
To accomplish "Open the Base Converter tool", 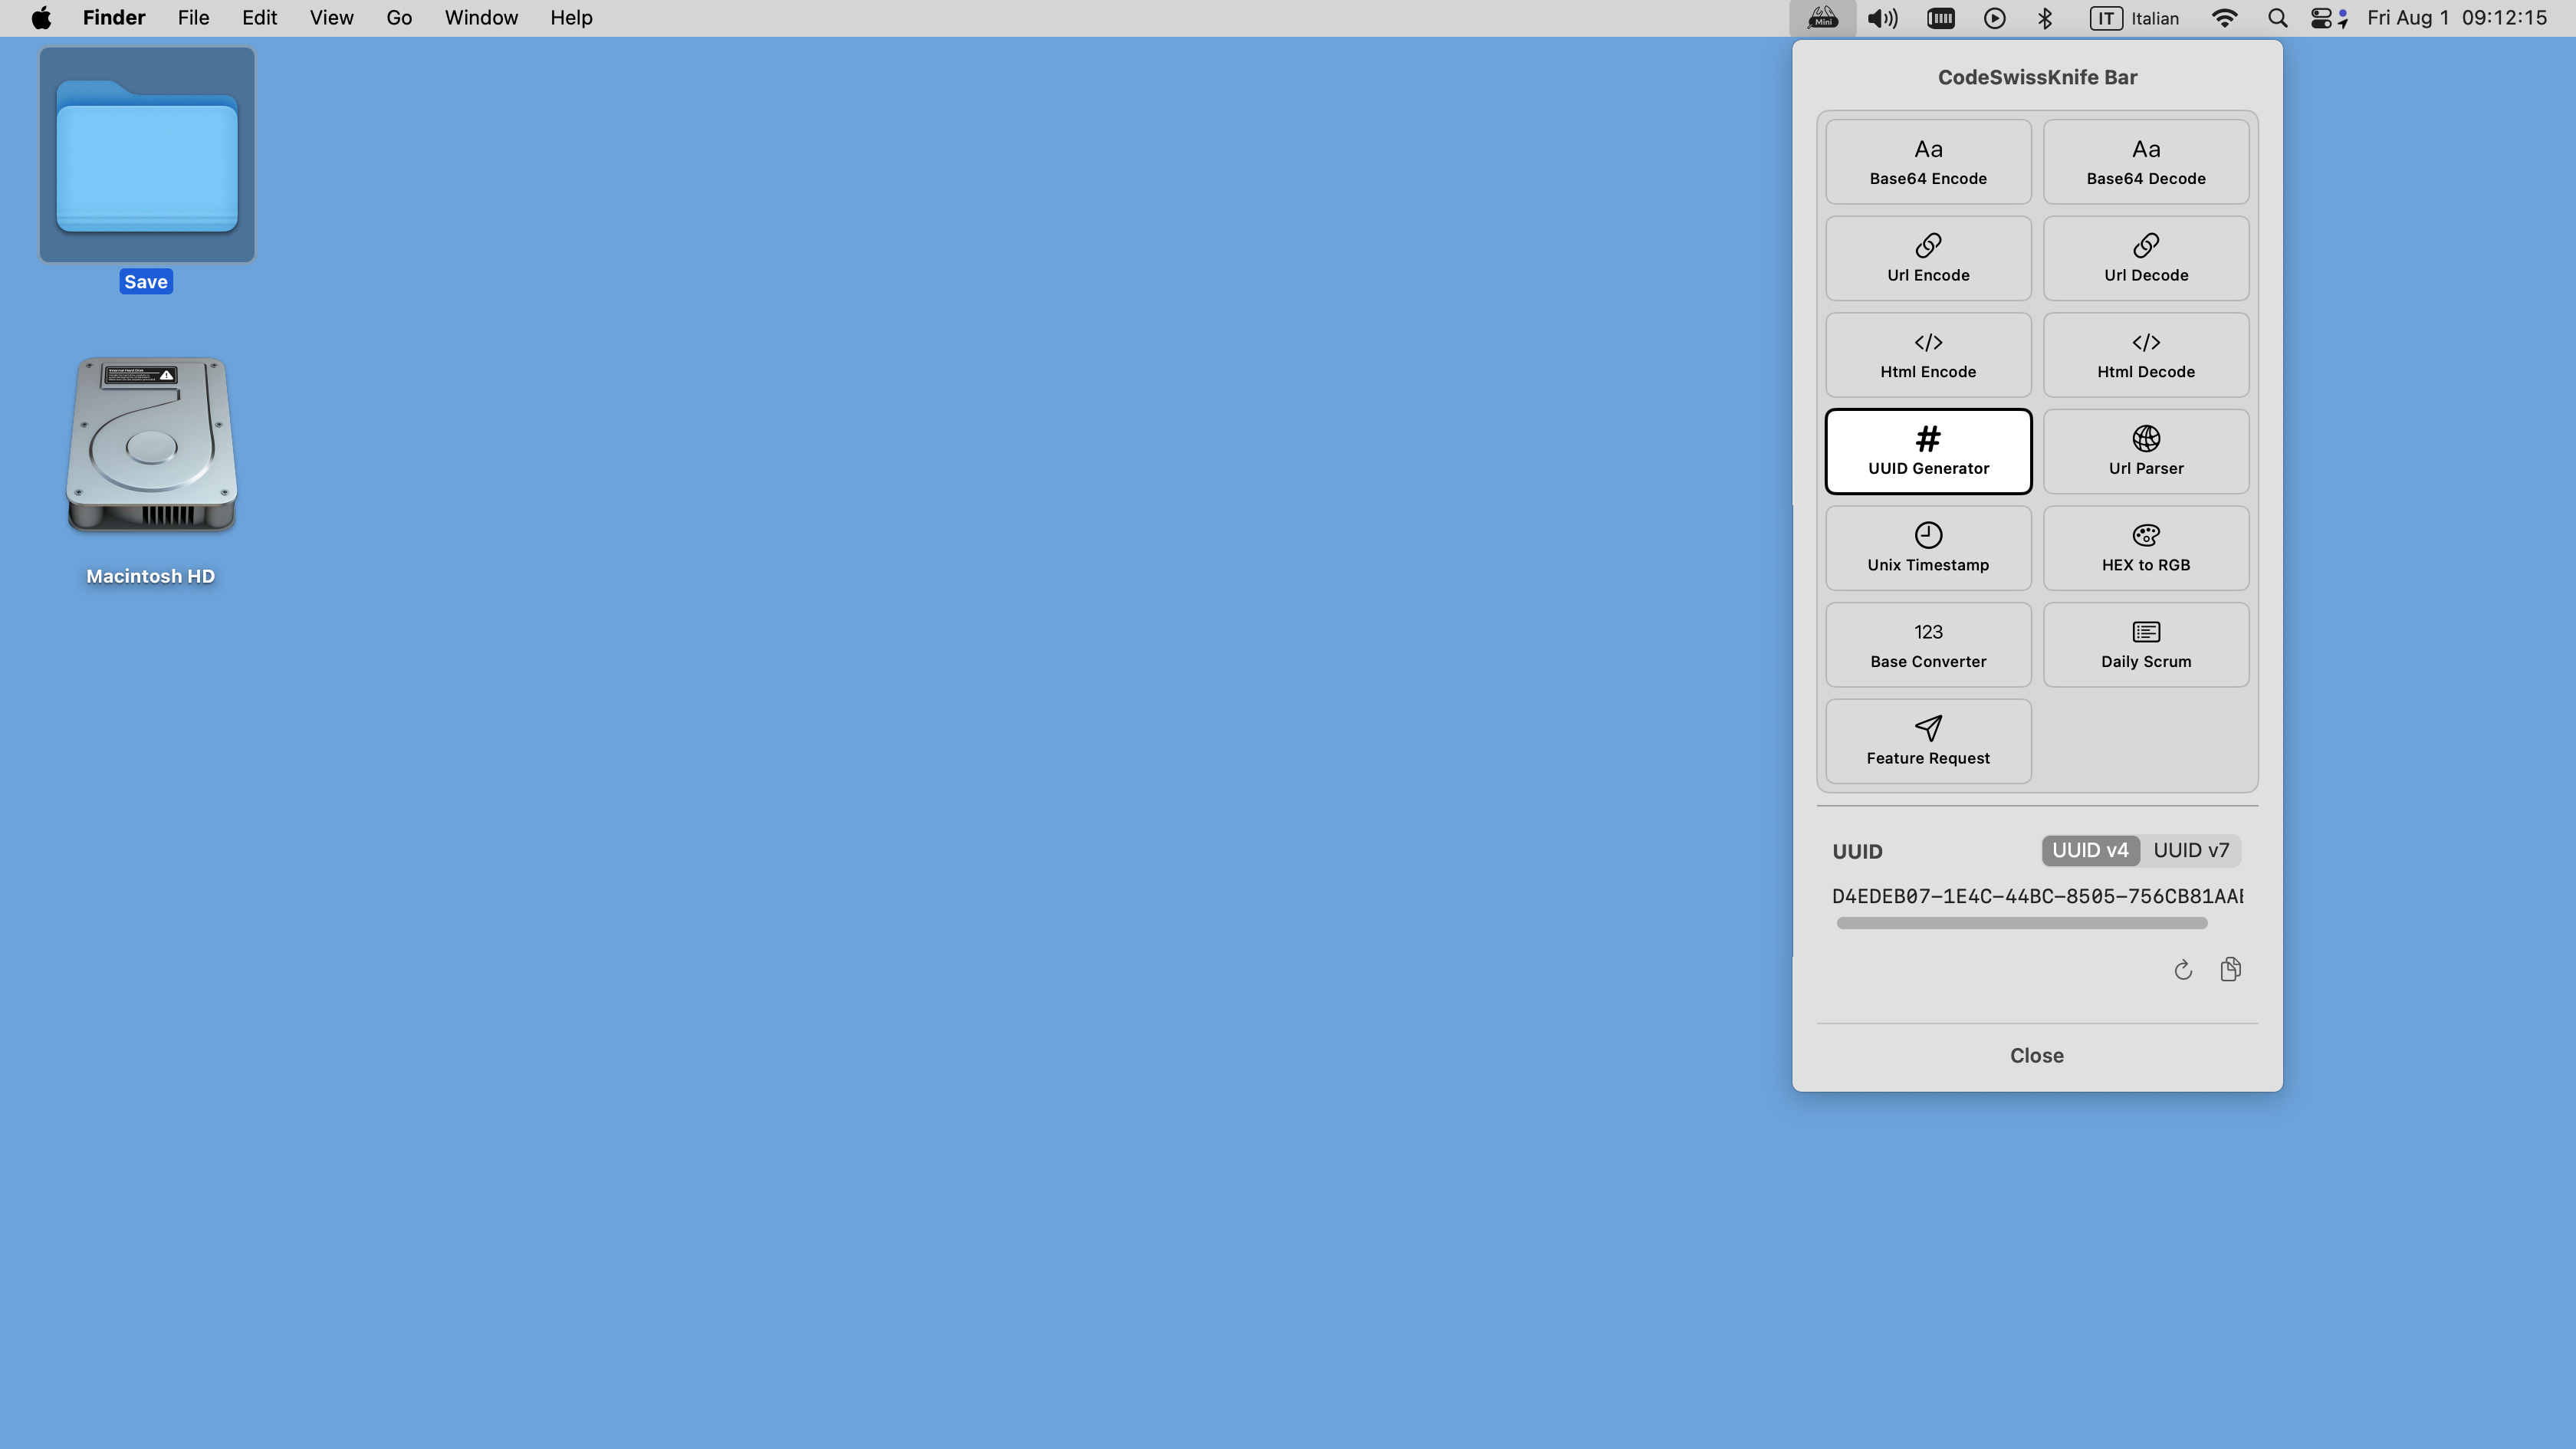I will coord(1928,645).
